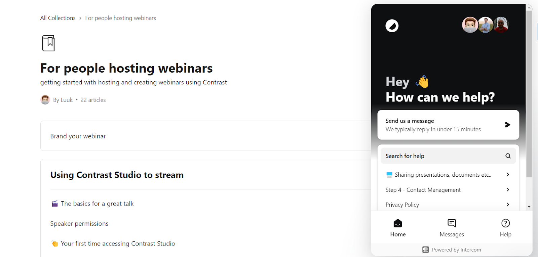Click the How can we help? heading
538x257 pixels.
pyautogui.click(x=440, y=97)
